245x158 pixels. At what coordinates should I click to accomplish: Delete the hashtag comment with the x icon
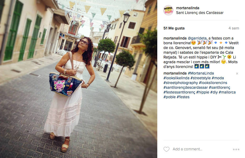coord(237,73)
